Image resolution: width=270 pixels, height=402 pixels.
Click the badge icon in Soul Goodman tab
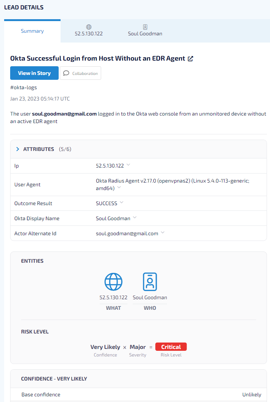(145, 27)
